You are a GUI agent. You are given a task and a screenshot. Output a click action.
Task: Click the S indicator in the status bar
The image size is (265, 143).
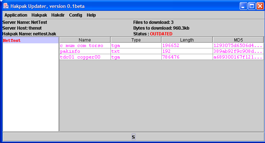tap(133, 137)
